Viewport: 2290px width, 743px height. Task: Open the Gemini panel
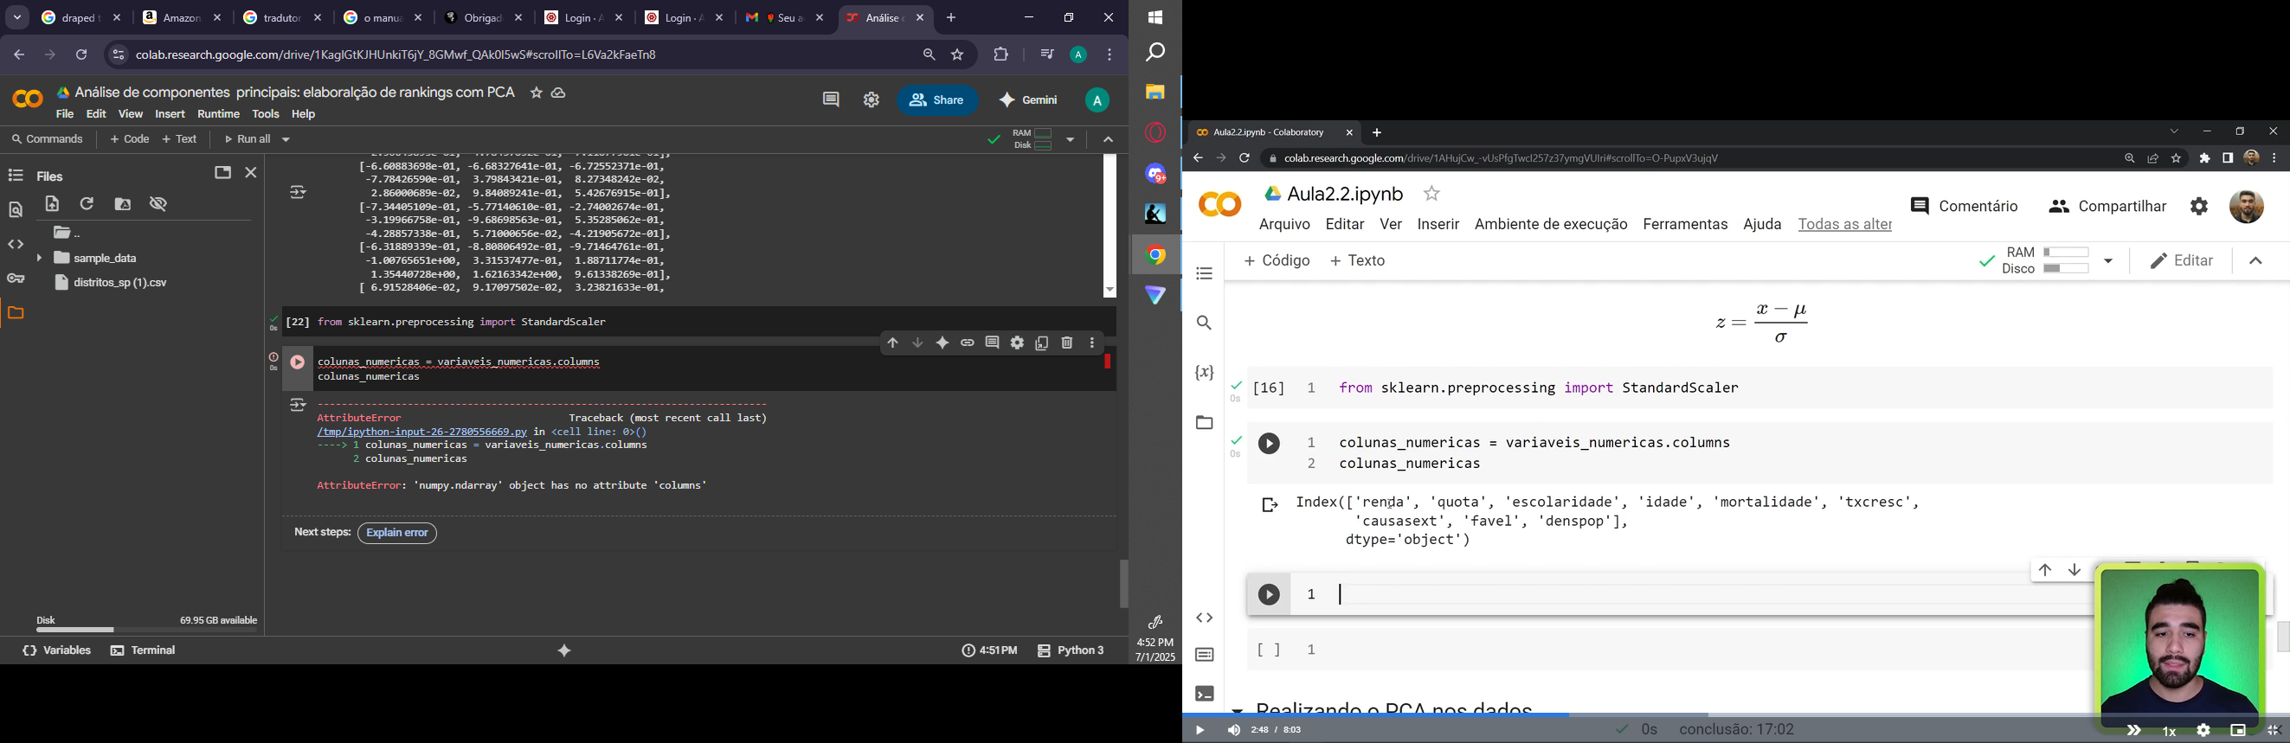pos(1028,100)
